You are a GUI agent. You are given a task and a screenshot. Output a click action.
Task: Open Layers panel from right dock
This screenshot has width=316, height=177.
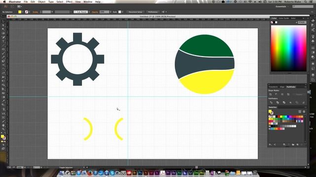pyautogui.click(x=313, y=75)
